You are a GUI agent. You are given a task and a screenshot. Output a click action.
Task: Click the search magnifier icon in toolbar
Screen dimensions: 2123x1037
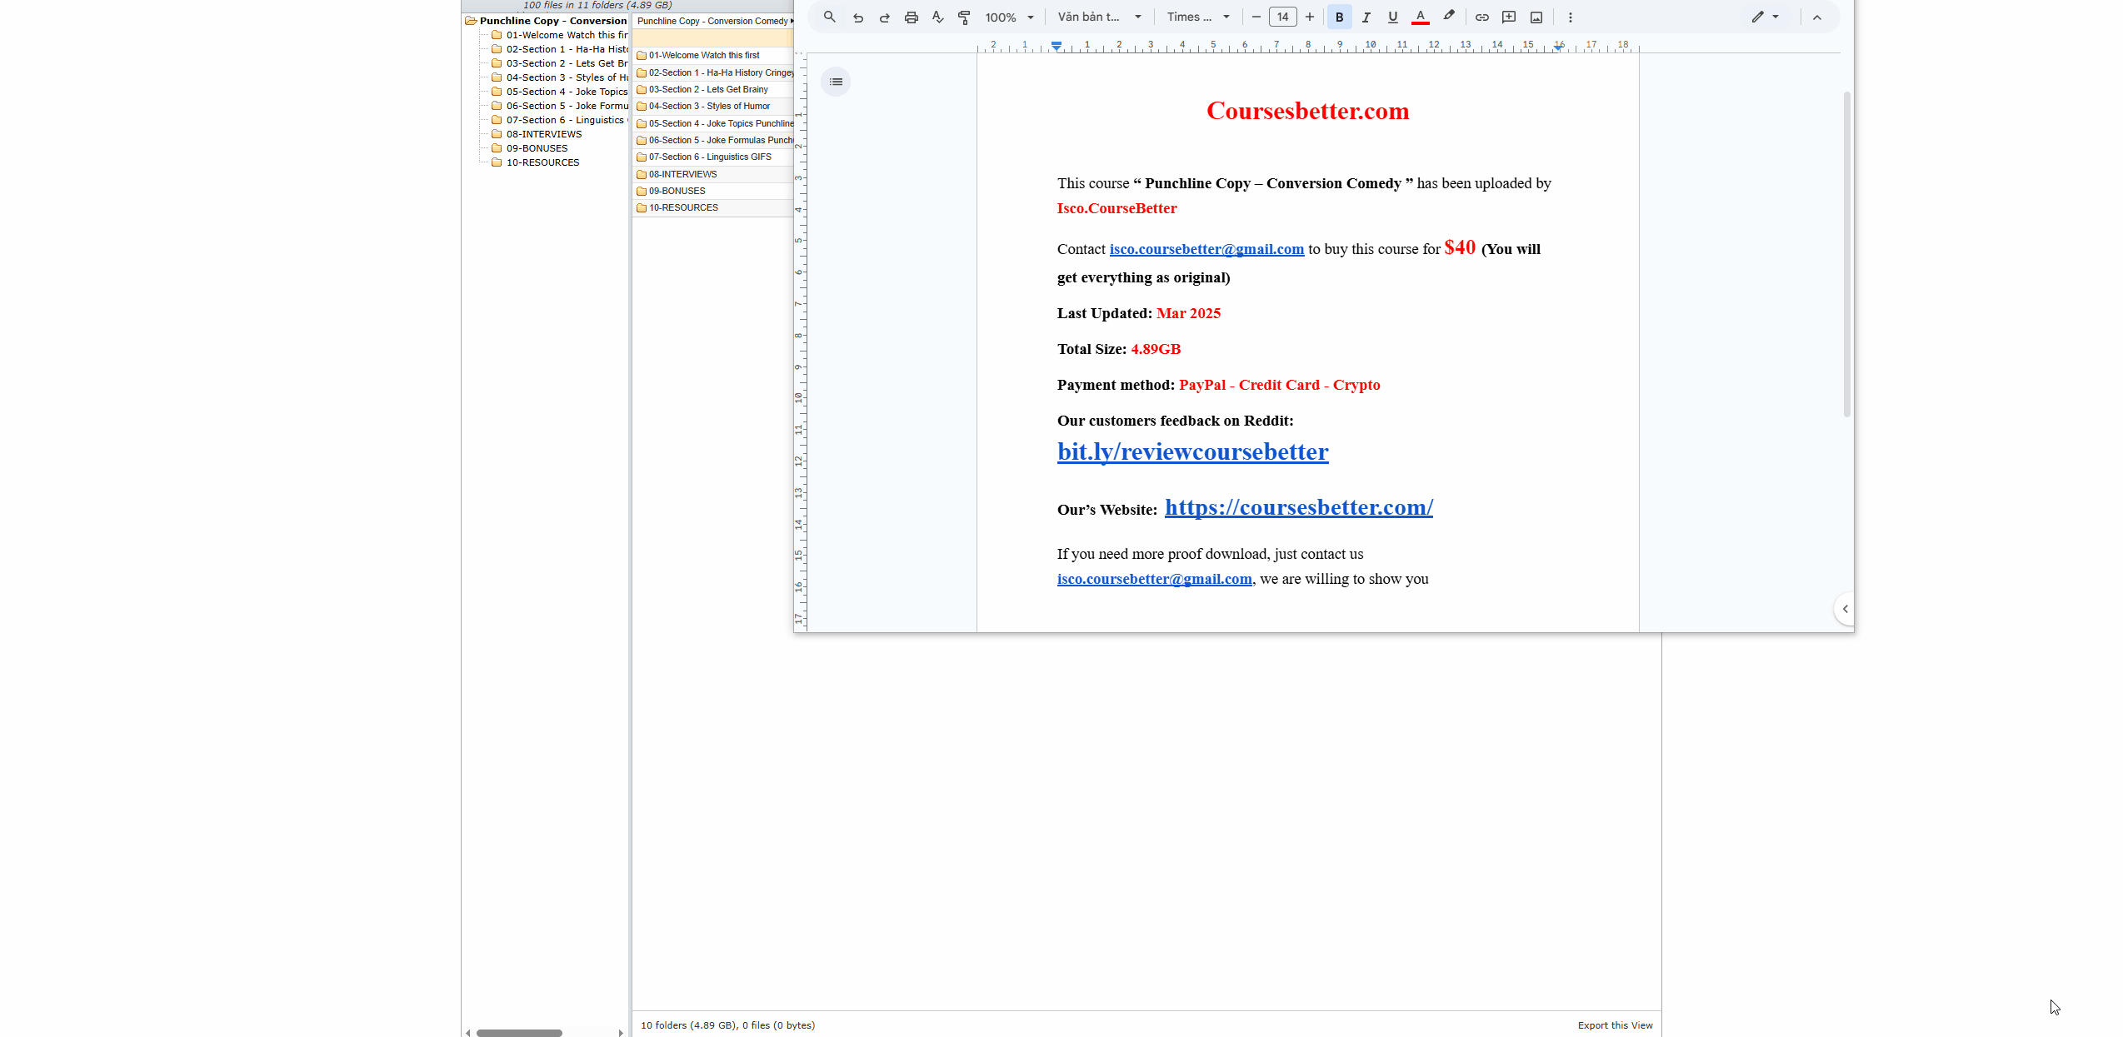click(x=829, y=17)
